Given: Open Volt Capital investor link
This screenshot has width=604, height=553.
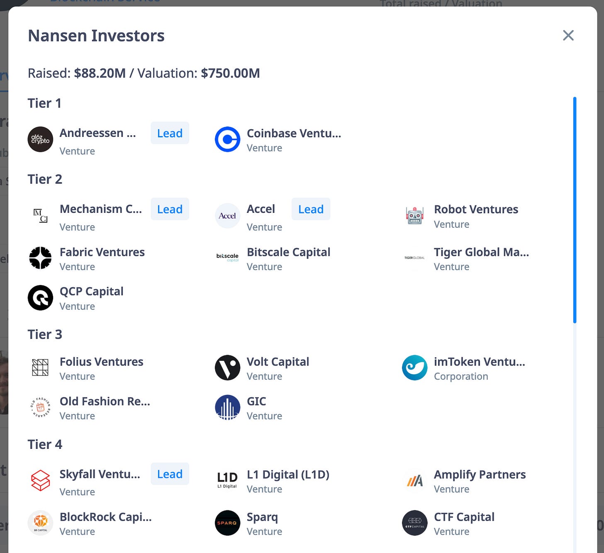Looking at the screenshot, I should pyautogui.click(x=278, y=361).
